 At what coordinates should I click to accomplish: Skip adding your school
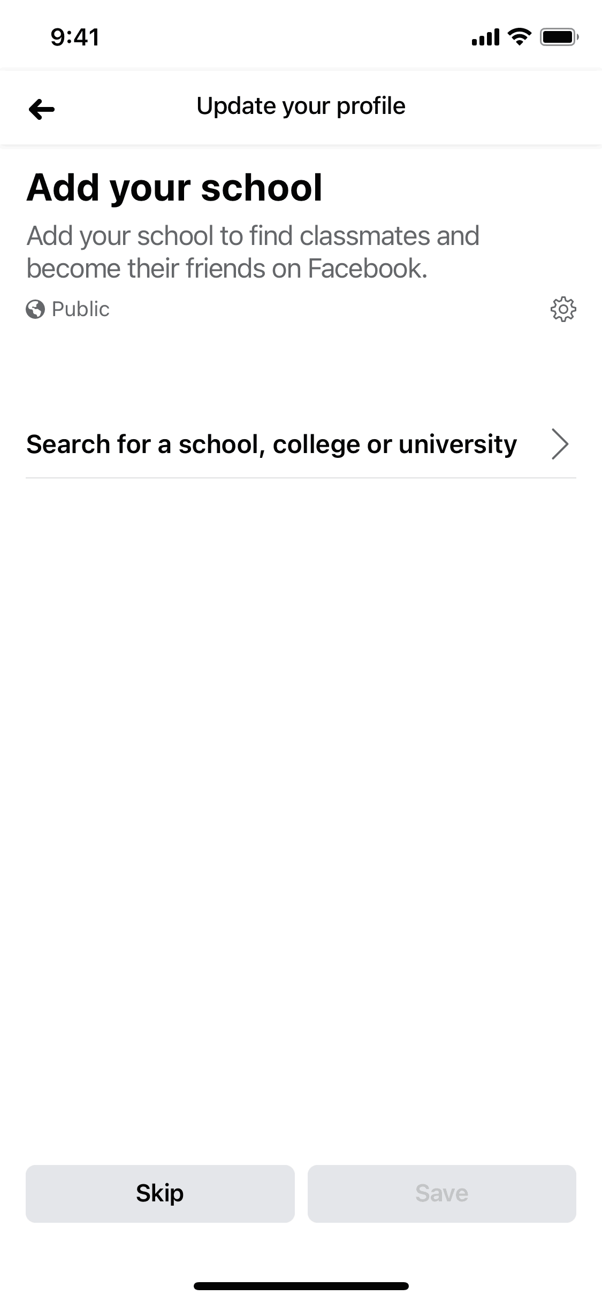click(x=160, y=1193)
